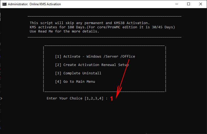The height and width of the screenshot is (134, 207).
Task: Select the window title 'Administrator: Online KMS Activation'
Action: click(x=34, y=4)
